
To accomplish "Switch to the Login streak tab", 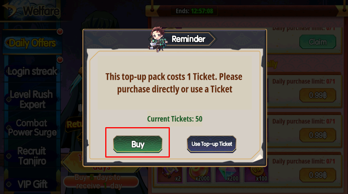I will (32, 71).
